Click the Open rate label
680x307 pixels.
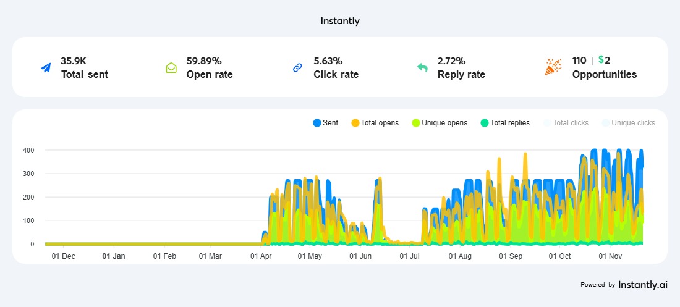(210, 75)
